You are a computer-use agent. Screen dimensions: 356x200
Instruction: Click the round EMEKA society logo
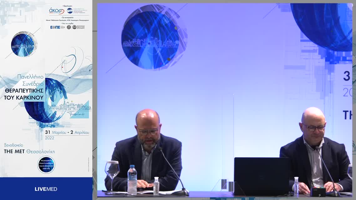click(70, 10)
